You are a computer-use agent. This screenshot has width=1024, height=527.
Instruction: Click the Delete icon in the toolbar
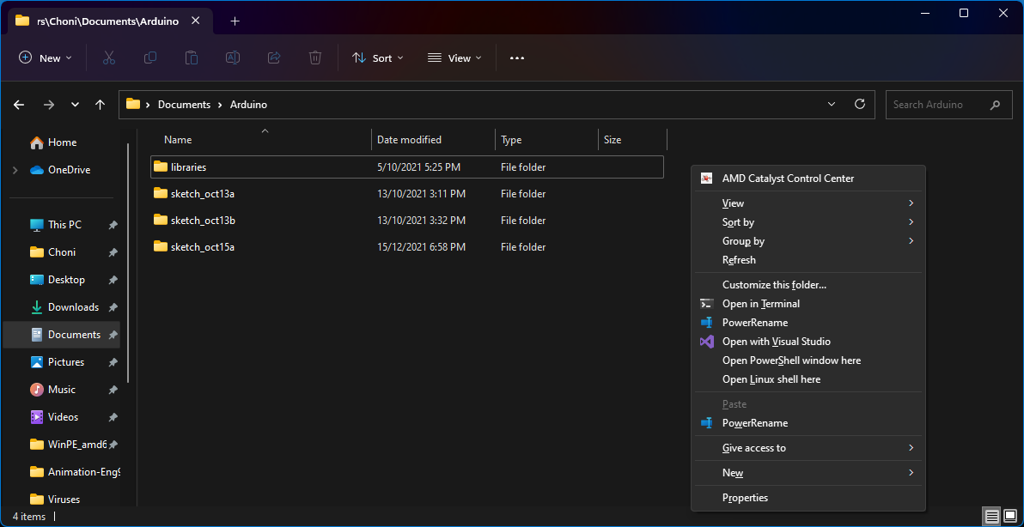click(314, 58)
